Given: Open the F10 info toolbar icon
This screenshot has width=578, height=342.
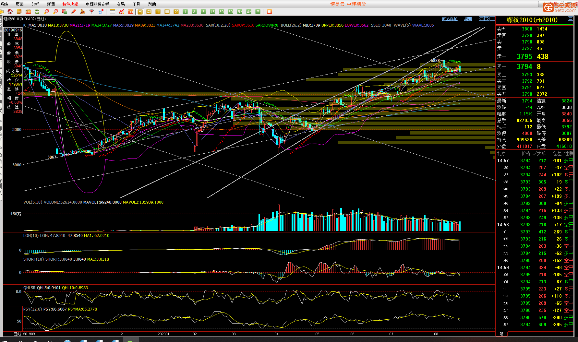Looking at the screenshot, I should (28, 12).
